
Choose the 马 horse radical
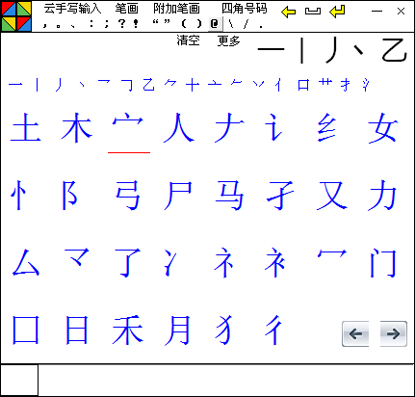229,196
